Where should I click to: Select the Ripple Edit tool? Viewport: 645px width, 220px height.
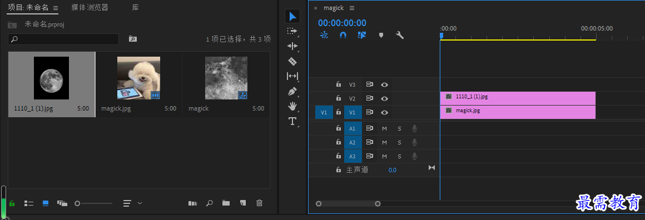[x=292, y=46]
